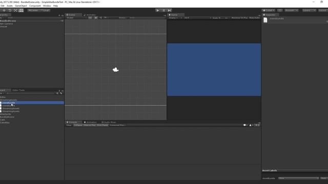Select the Move tool in the toolbar
Image resolution: width=328 pixels, height=184 pixels.
click(4, 10)
